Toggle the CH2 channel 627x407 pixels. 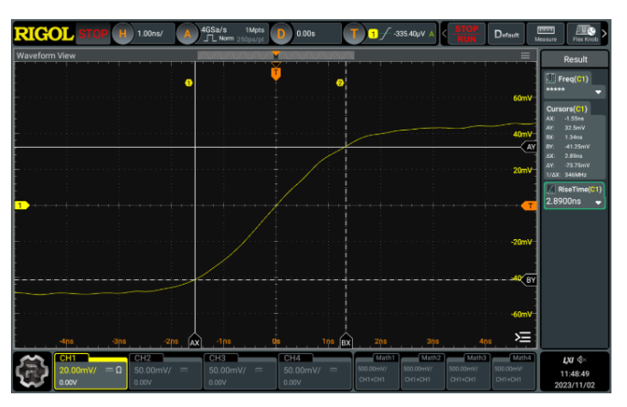(x=165, y=371)
